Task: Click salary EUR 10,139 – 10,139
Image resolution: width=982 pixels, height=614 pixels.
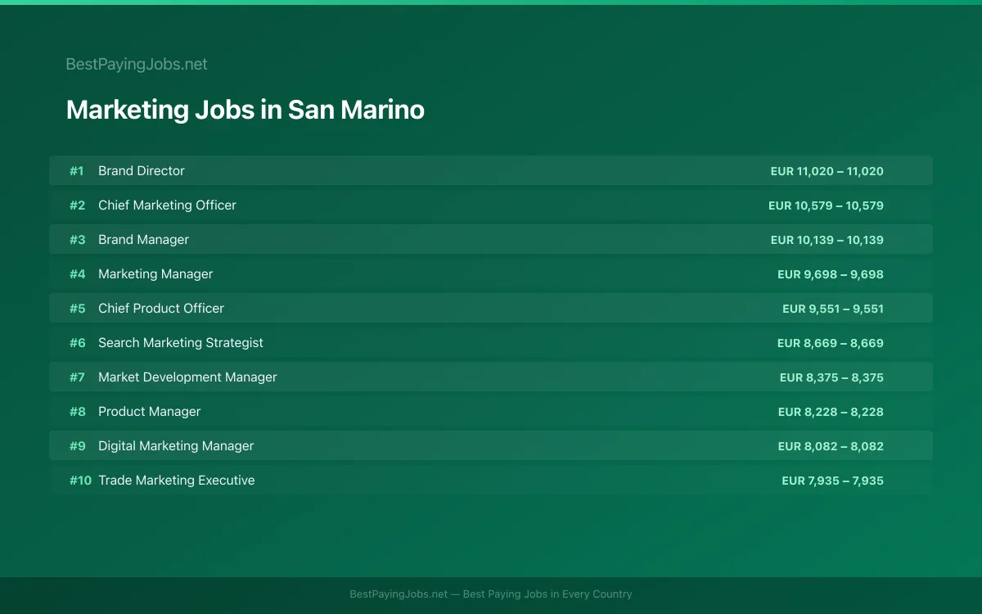Action: click(x=827, y=240)
